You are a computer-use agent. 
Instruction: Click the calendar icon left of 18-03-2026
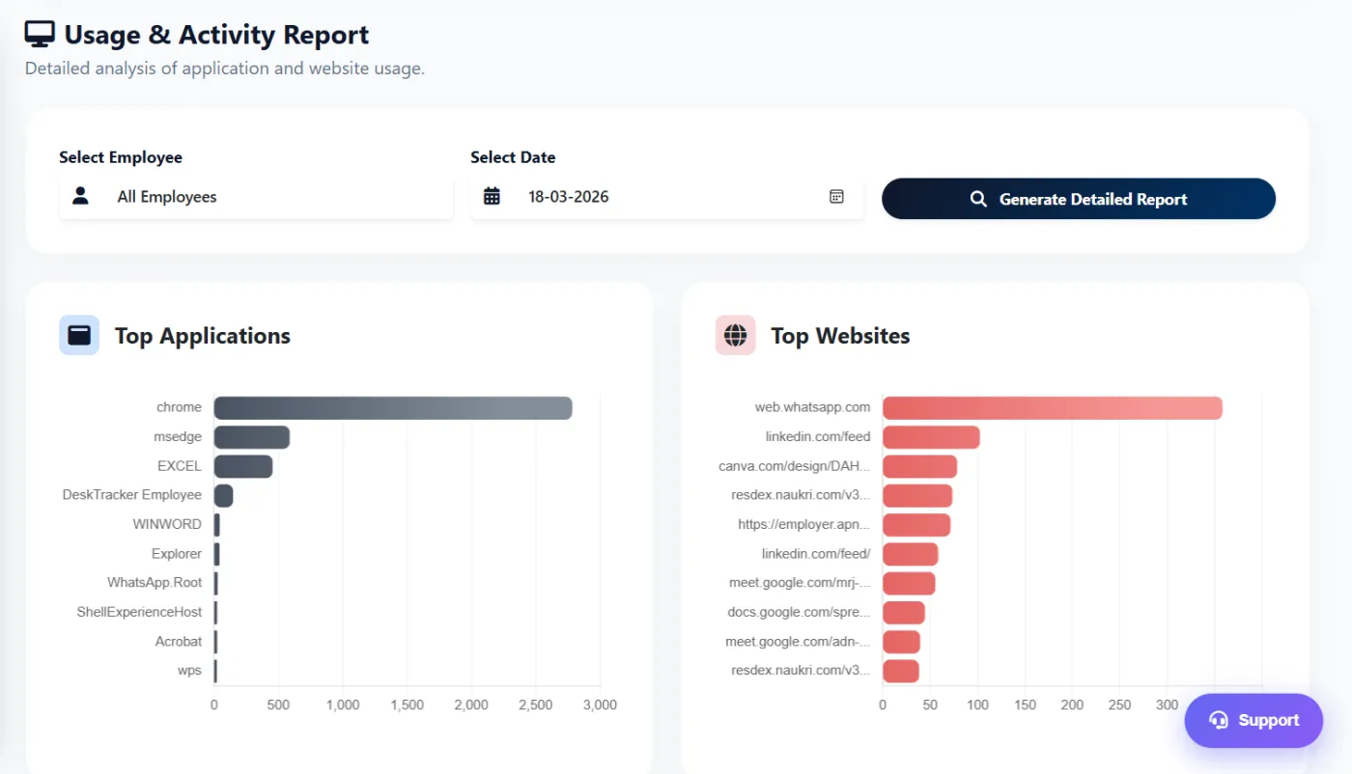coord(492,197)
